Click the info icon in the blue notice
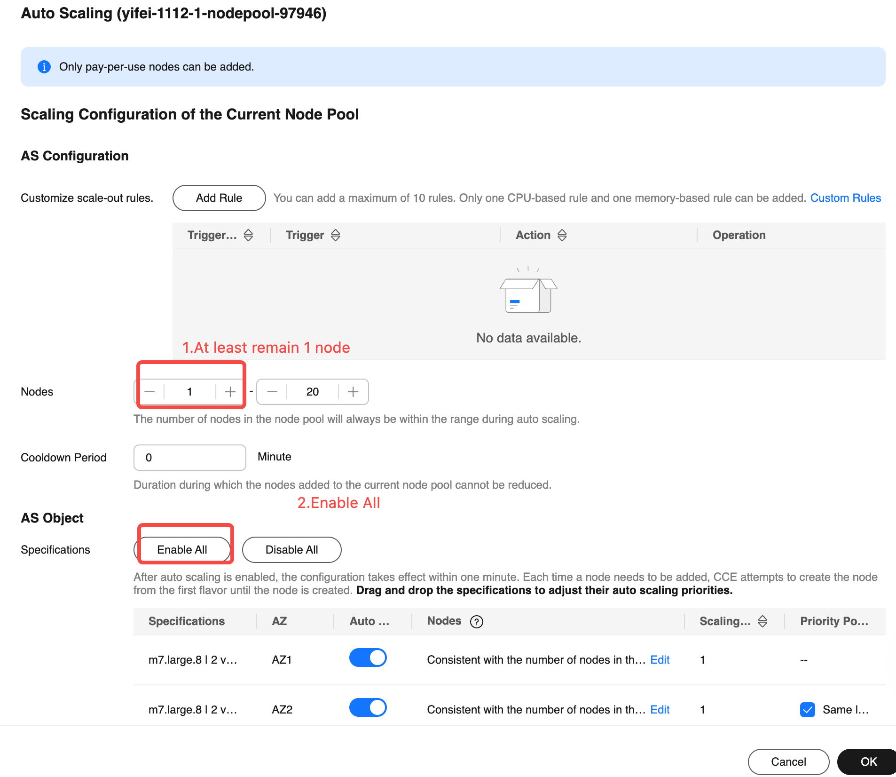 (44, 67)
